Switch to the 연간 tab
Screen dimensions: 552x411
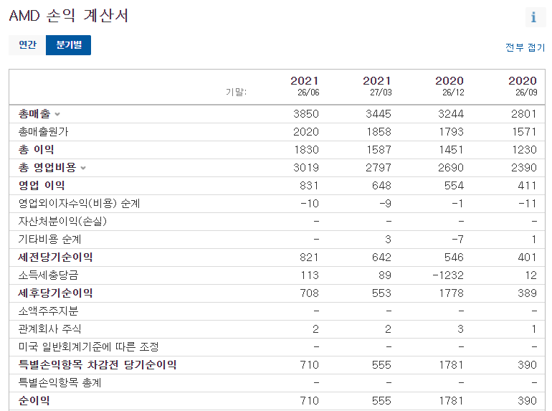(27, 45)
